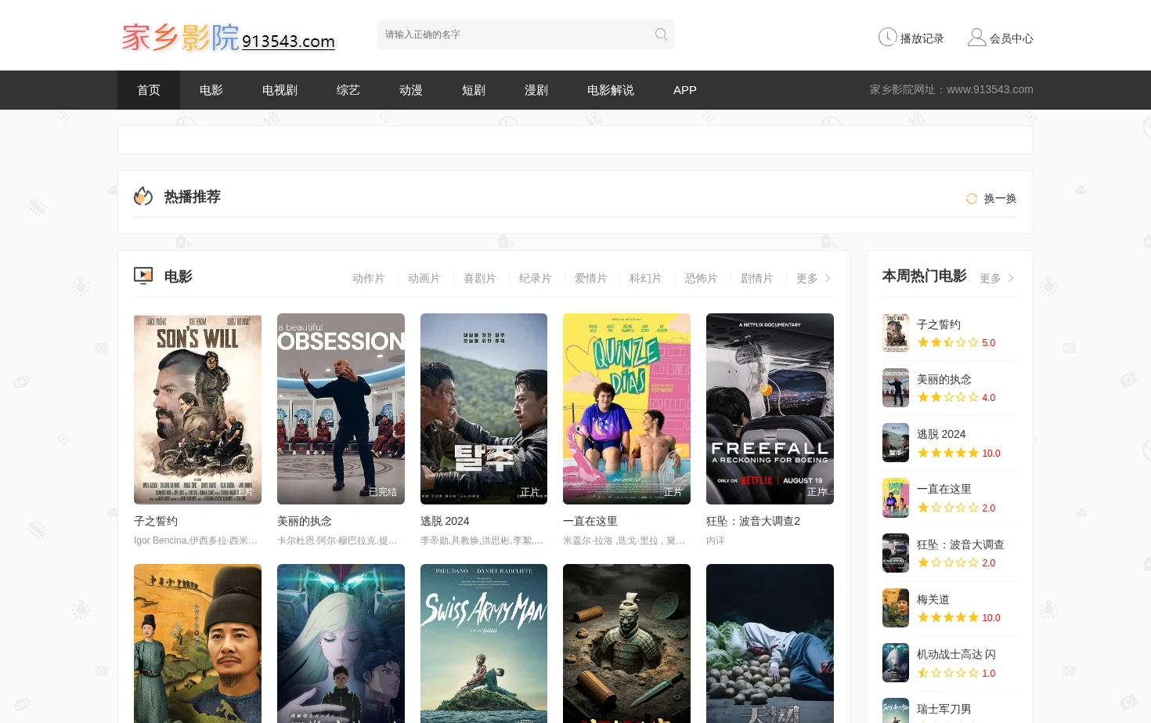Open 机动战士高达 闪 thumbnail in hot list
The width and height of the screenshot is (1151, 723).
coord(896,663)
